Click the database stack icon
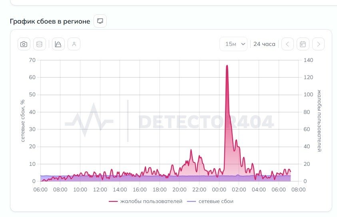The image size is (337, 217). 40,44
